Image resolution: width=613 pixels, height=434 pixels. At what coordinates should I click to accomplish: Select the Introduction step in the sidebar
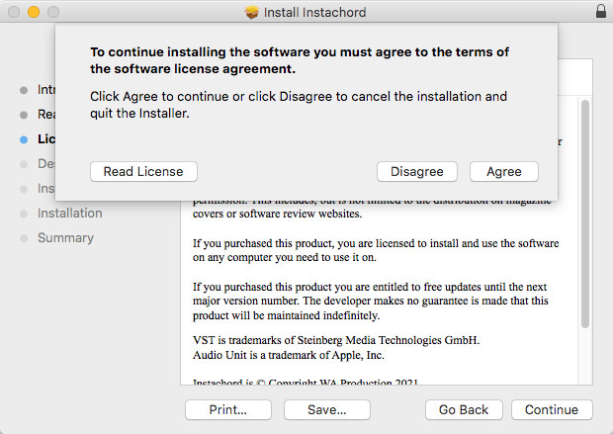(x=44, y=89)
